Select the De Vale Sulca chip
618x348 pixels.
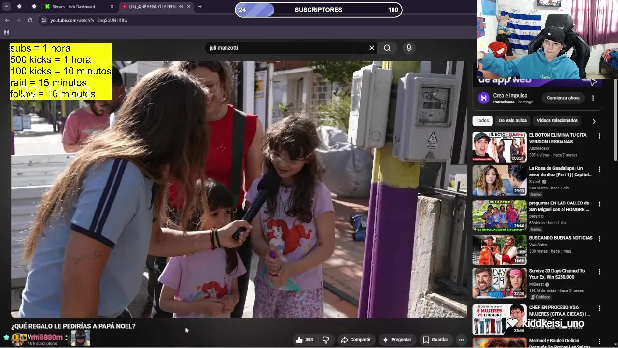click(x=513, y=121)
